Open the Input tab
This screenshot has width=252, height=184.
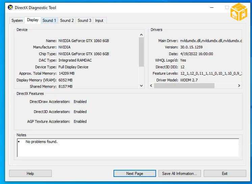click(x=99, y=21)
